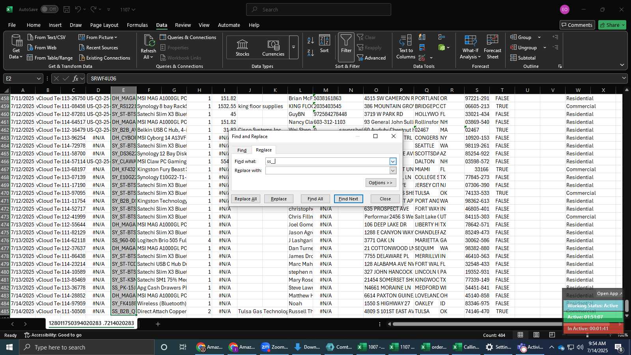Open the Name Box dropdown
Screen dimensions: 631x355
click(39, 78)
